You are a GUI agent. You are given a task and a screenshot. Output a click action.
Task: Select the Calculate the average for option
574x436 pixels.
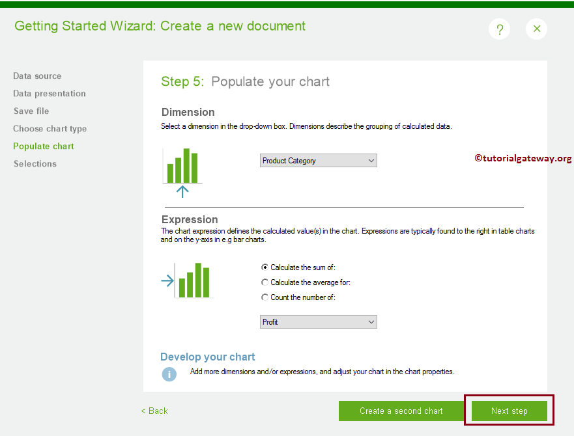pyautogui.click(x=265, y=281)
